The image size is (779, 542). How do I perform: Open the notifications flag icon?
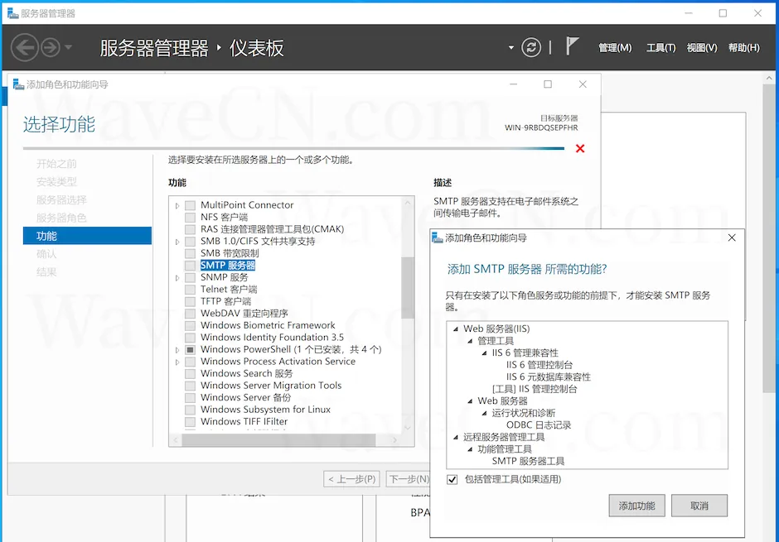point(572,46)
